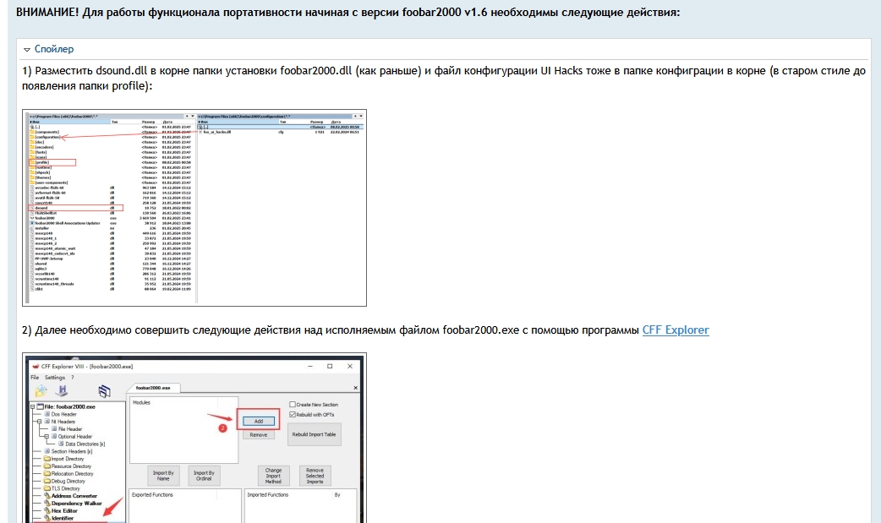Enable the Create New Section checkbox
Viewport: 881px width, 523px height.
click(x=293, y=405)
